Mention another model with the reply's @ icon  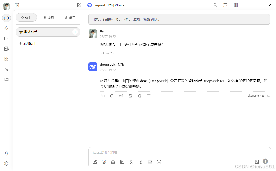click(x=121, y=96)
